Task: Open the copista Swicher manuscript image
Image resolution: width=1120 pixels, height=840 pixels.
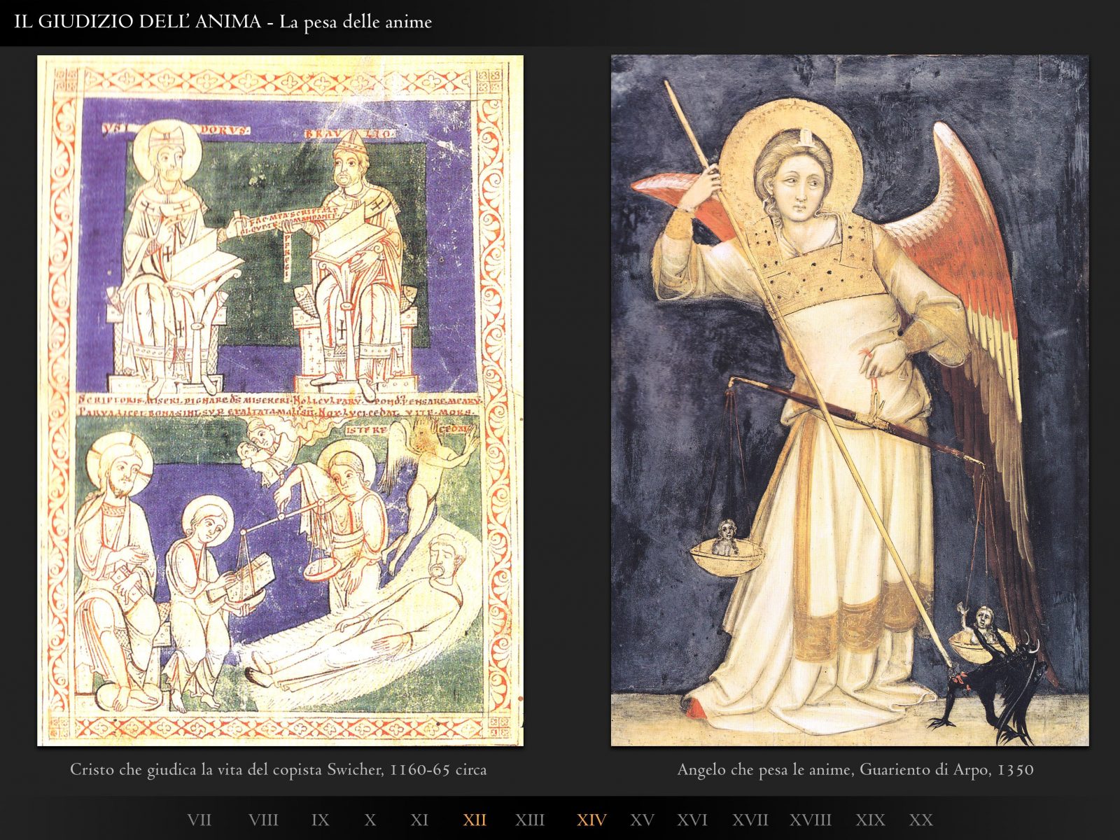Action: tap(280, 400)
